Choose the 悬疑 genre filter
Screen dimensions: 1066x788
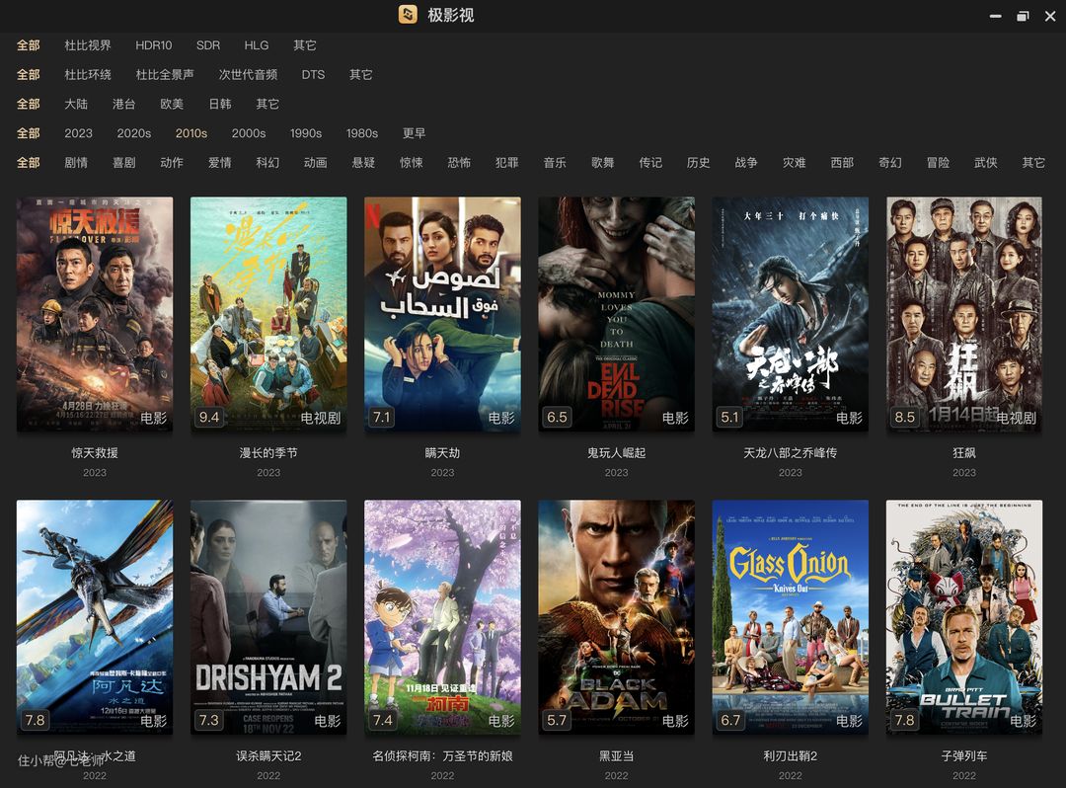coord(363,163)
